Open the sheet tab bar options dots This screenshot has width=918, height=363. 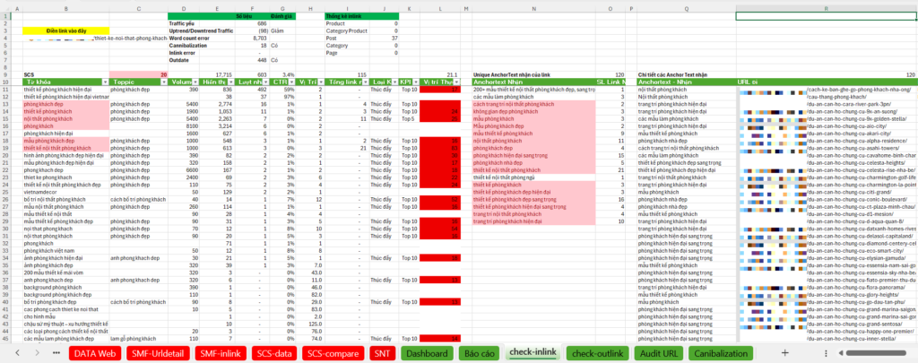[x=826, y=353]
